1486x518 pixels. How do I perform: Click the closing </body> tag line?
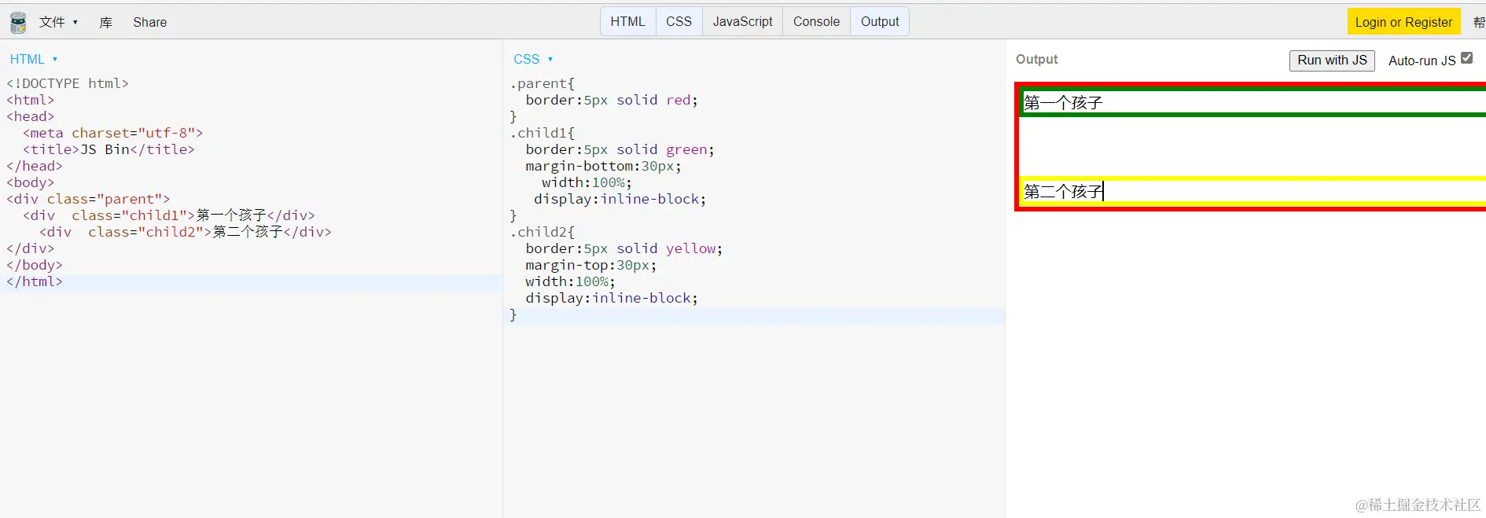click(35, 265)
